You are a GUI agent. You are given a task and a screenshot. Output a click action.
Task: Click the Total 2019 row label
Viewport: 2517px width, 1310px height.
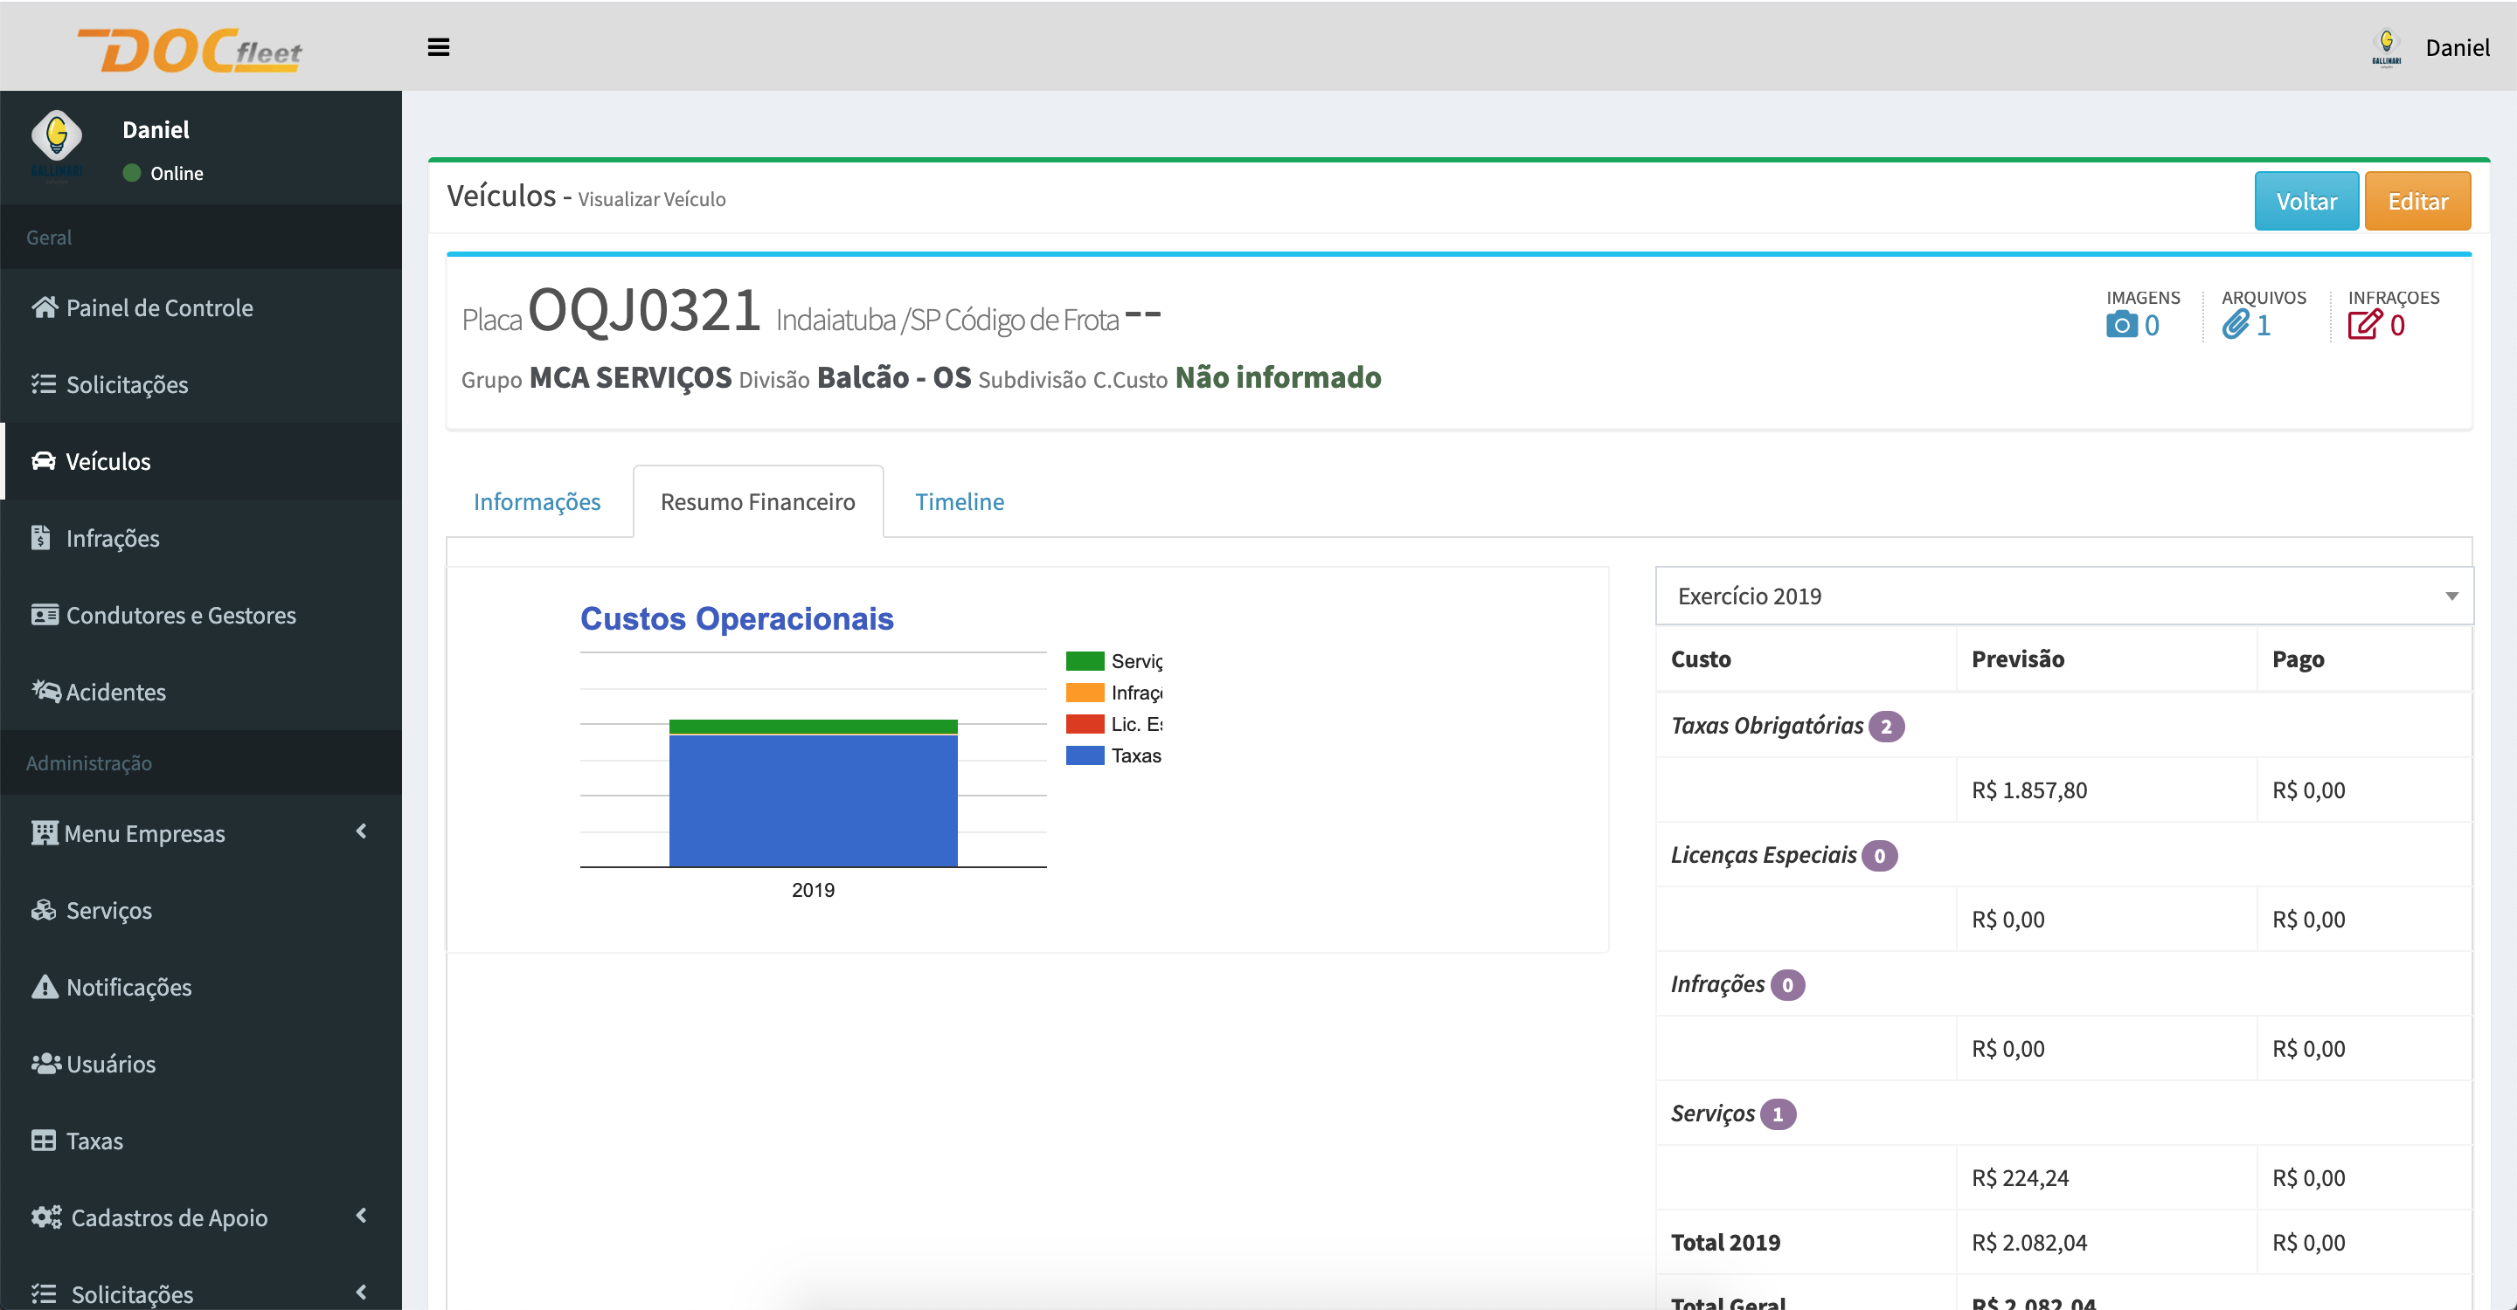[1724, 1242]
